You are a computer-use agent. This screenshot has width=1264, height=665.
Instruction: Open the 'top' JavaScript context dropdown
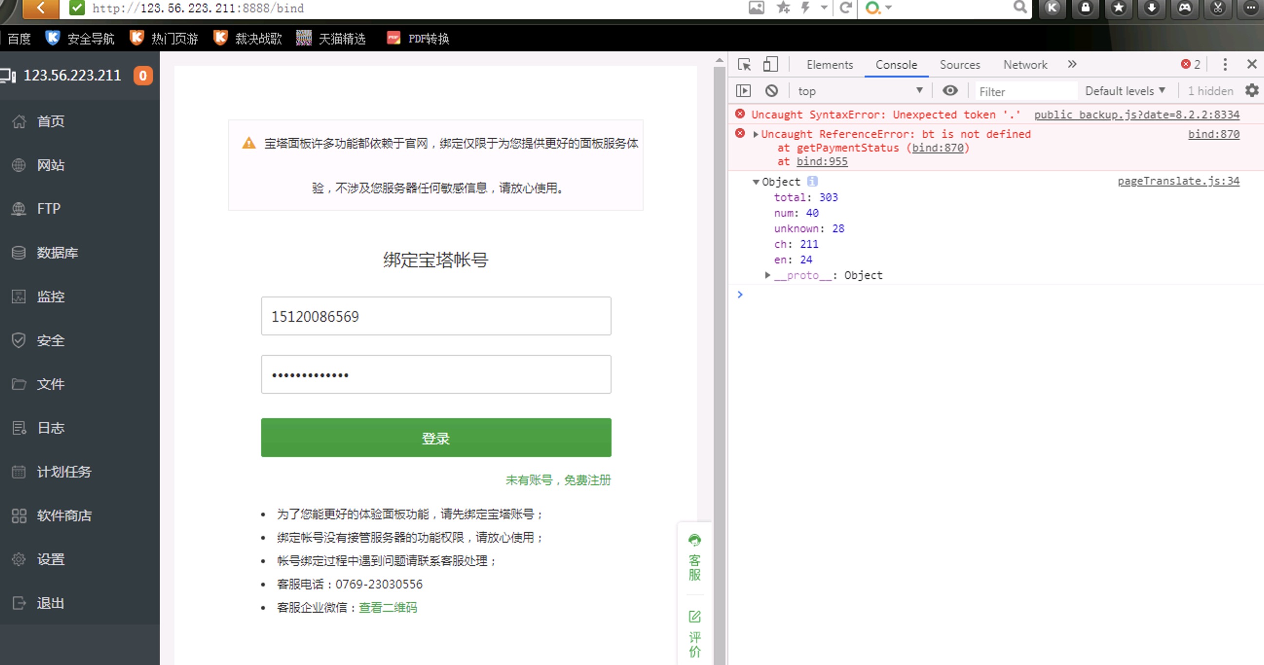[860, 91]
